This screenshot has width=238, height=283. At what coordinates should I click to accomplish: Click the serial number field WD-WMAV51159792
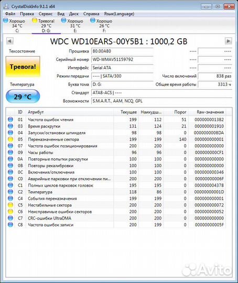122,60
